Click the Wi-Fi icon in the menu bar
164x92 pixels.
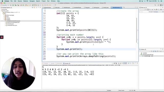click(147, 1)
